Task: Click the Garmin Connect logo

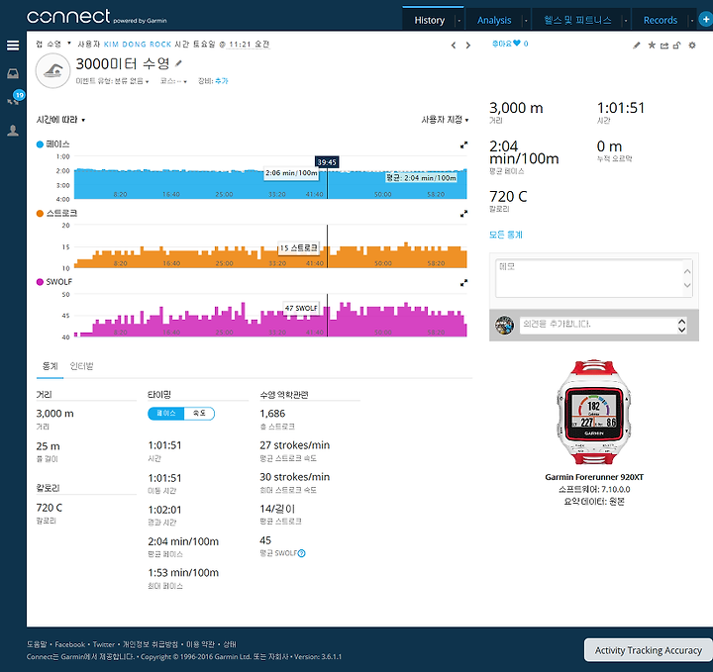Action: pos(96,17)
